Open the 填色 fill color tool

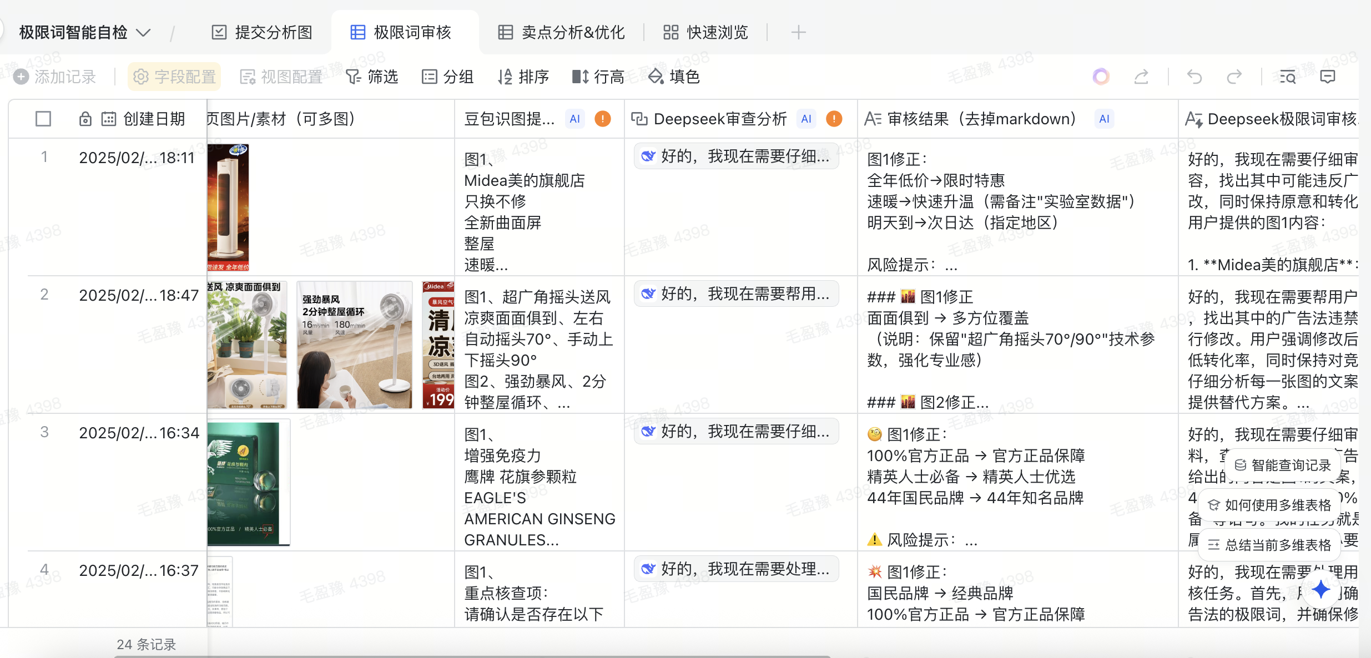pyautogui.click(x=674, y=77)
